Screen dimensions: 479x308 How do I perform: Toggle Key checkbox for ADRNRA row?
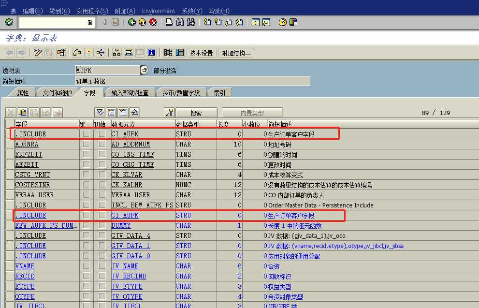(86, 144)
